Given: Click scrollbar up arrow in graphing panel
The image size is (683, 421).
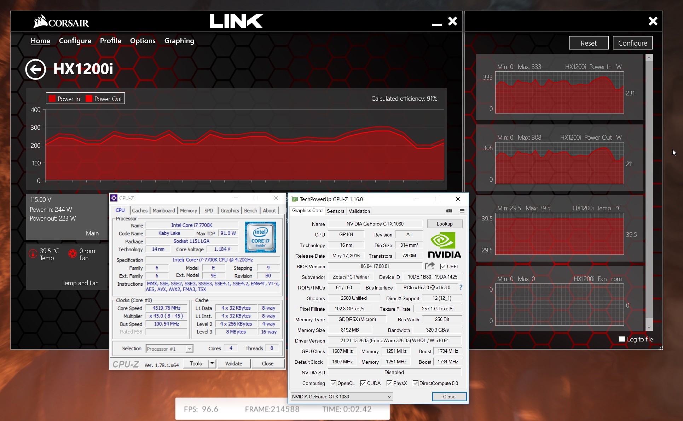Looking at the screenshot, I should point(649,57).
